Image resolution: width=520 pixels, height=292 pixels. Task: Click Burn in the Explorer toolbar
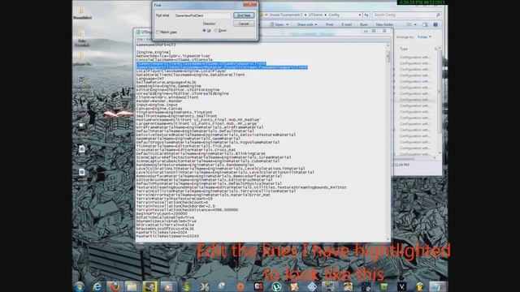click(x=364, y=24)
